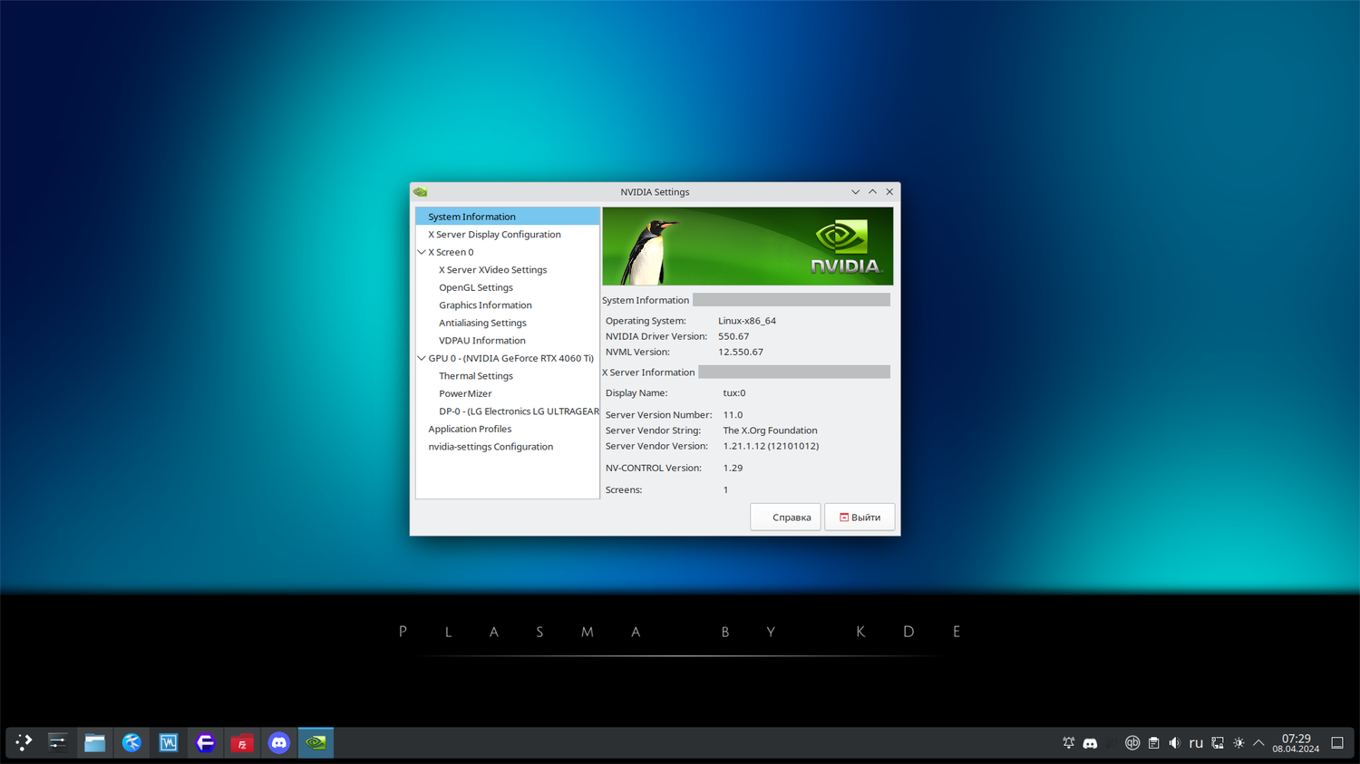1360x764 pixels.
Task: Expand hidden system tray icons arrow
Action: [x=1258, y=743]
